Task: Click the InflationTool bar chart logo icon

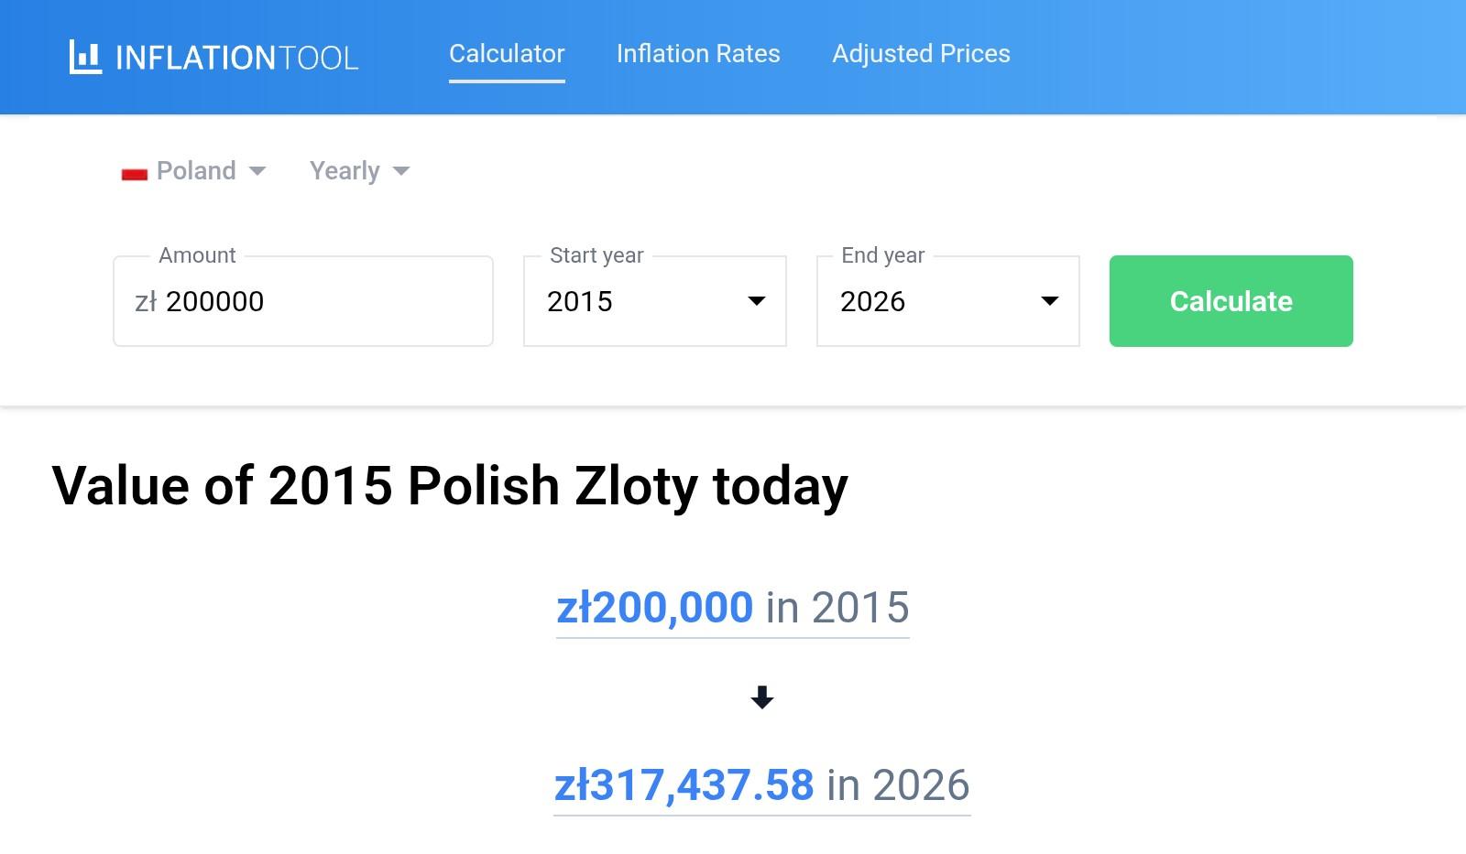Action: [85, 57]
